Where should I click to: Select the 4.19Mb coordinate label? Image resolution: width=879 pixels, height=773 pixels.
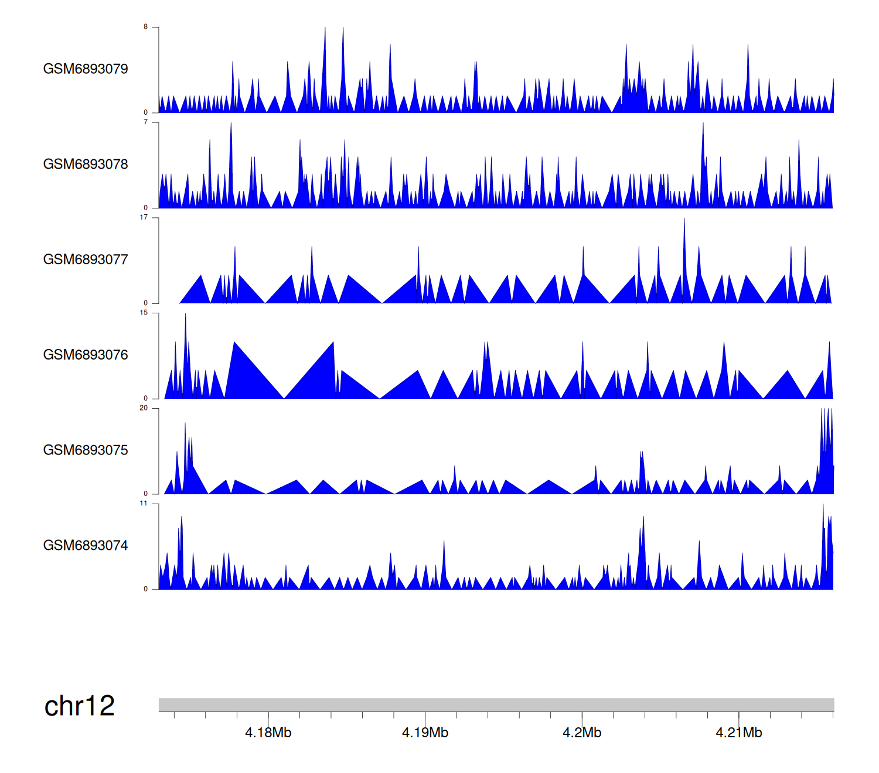[x=425, y=733]
